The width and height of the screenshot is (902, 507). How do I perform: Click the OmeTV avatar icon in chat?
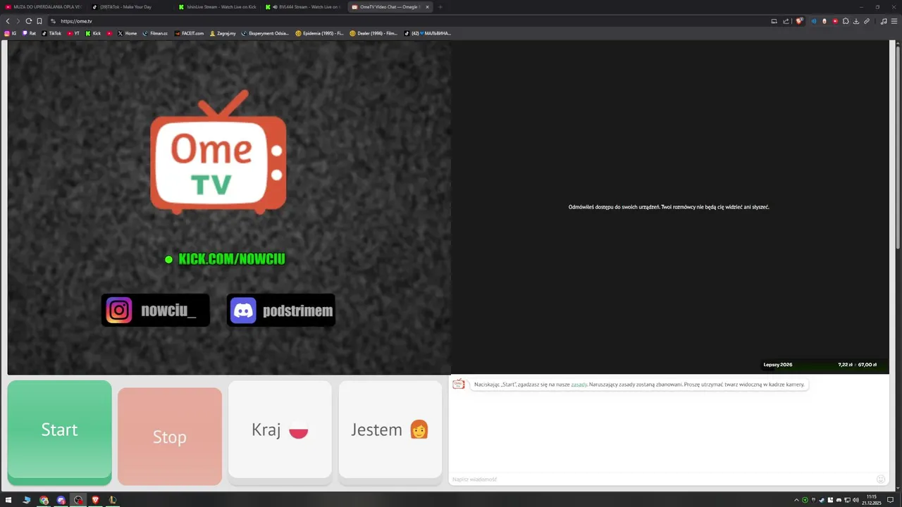click(x=459, y=384)
